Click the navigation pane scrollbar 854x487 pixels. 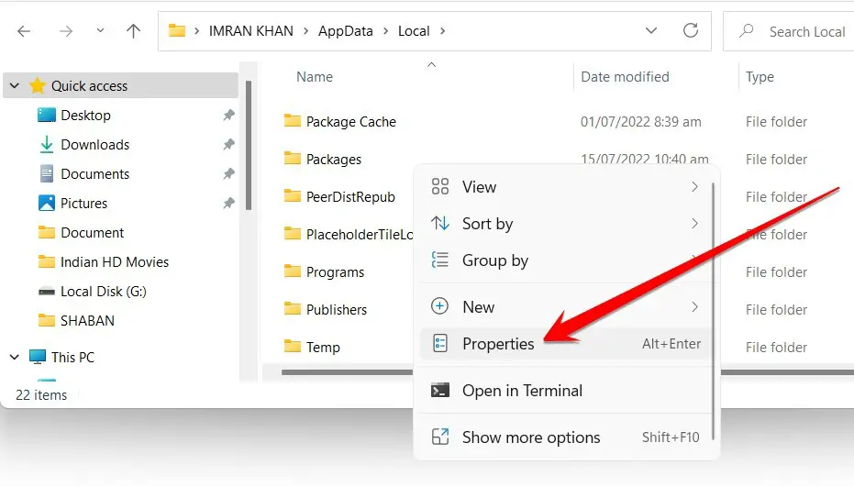click(249, 145)
